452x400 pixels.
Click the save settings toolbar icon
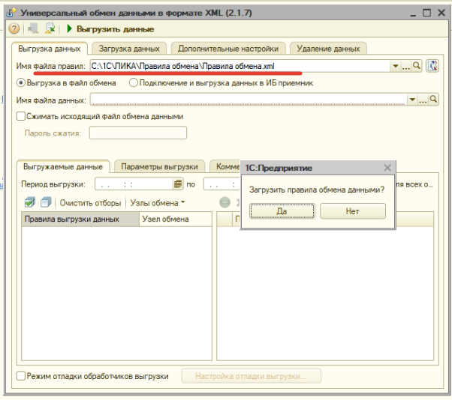[50, 28]
